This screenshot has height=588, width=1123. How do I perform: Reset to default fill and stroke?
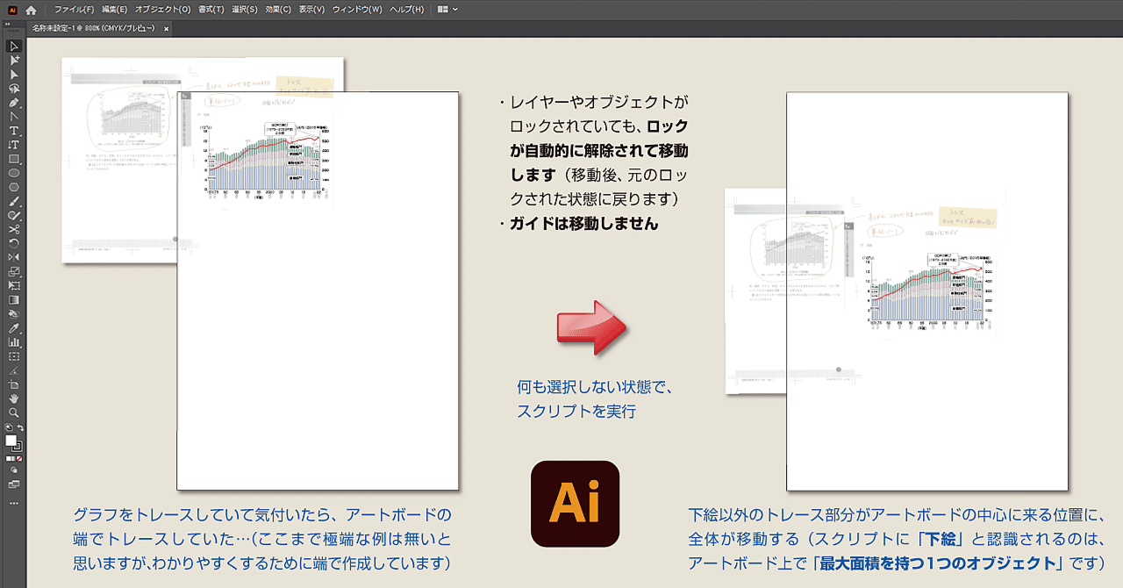[x=7, y=427]
